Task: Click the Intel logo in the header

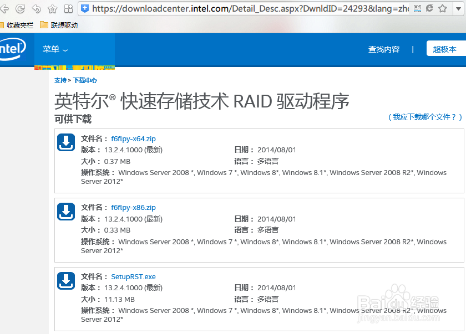Action: (11, 49)
